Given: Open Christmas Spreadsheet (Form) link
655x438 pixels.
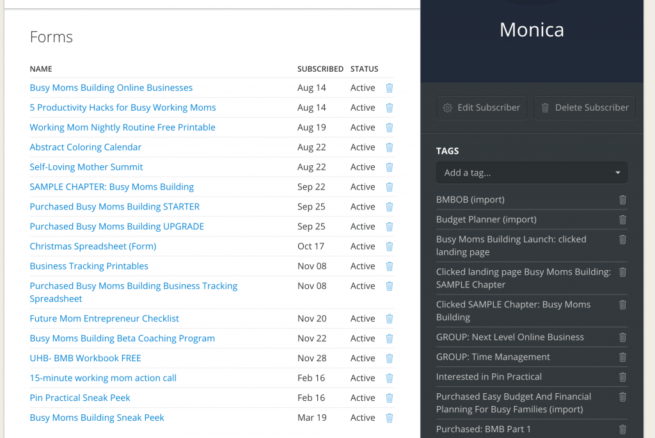Looking at the screenshot, I should pos(93,247).
